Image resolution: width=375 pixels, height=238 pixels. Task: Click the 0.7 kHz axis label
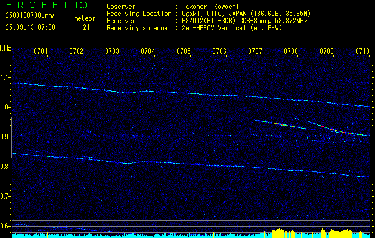[6, 196]
